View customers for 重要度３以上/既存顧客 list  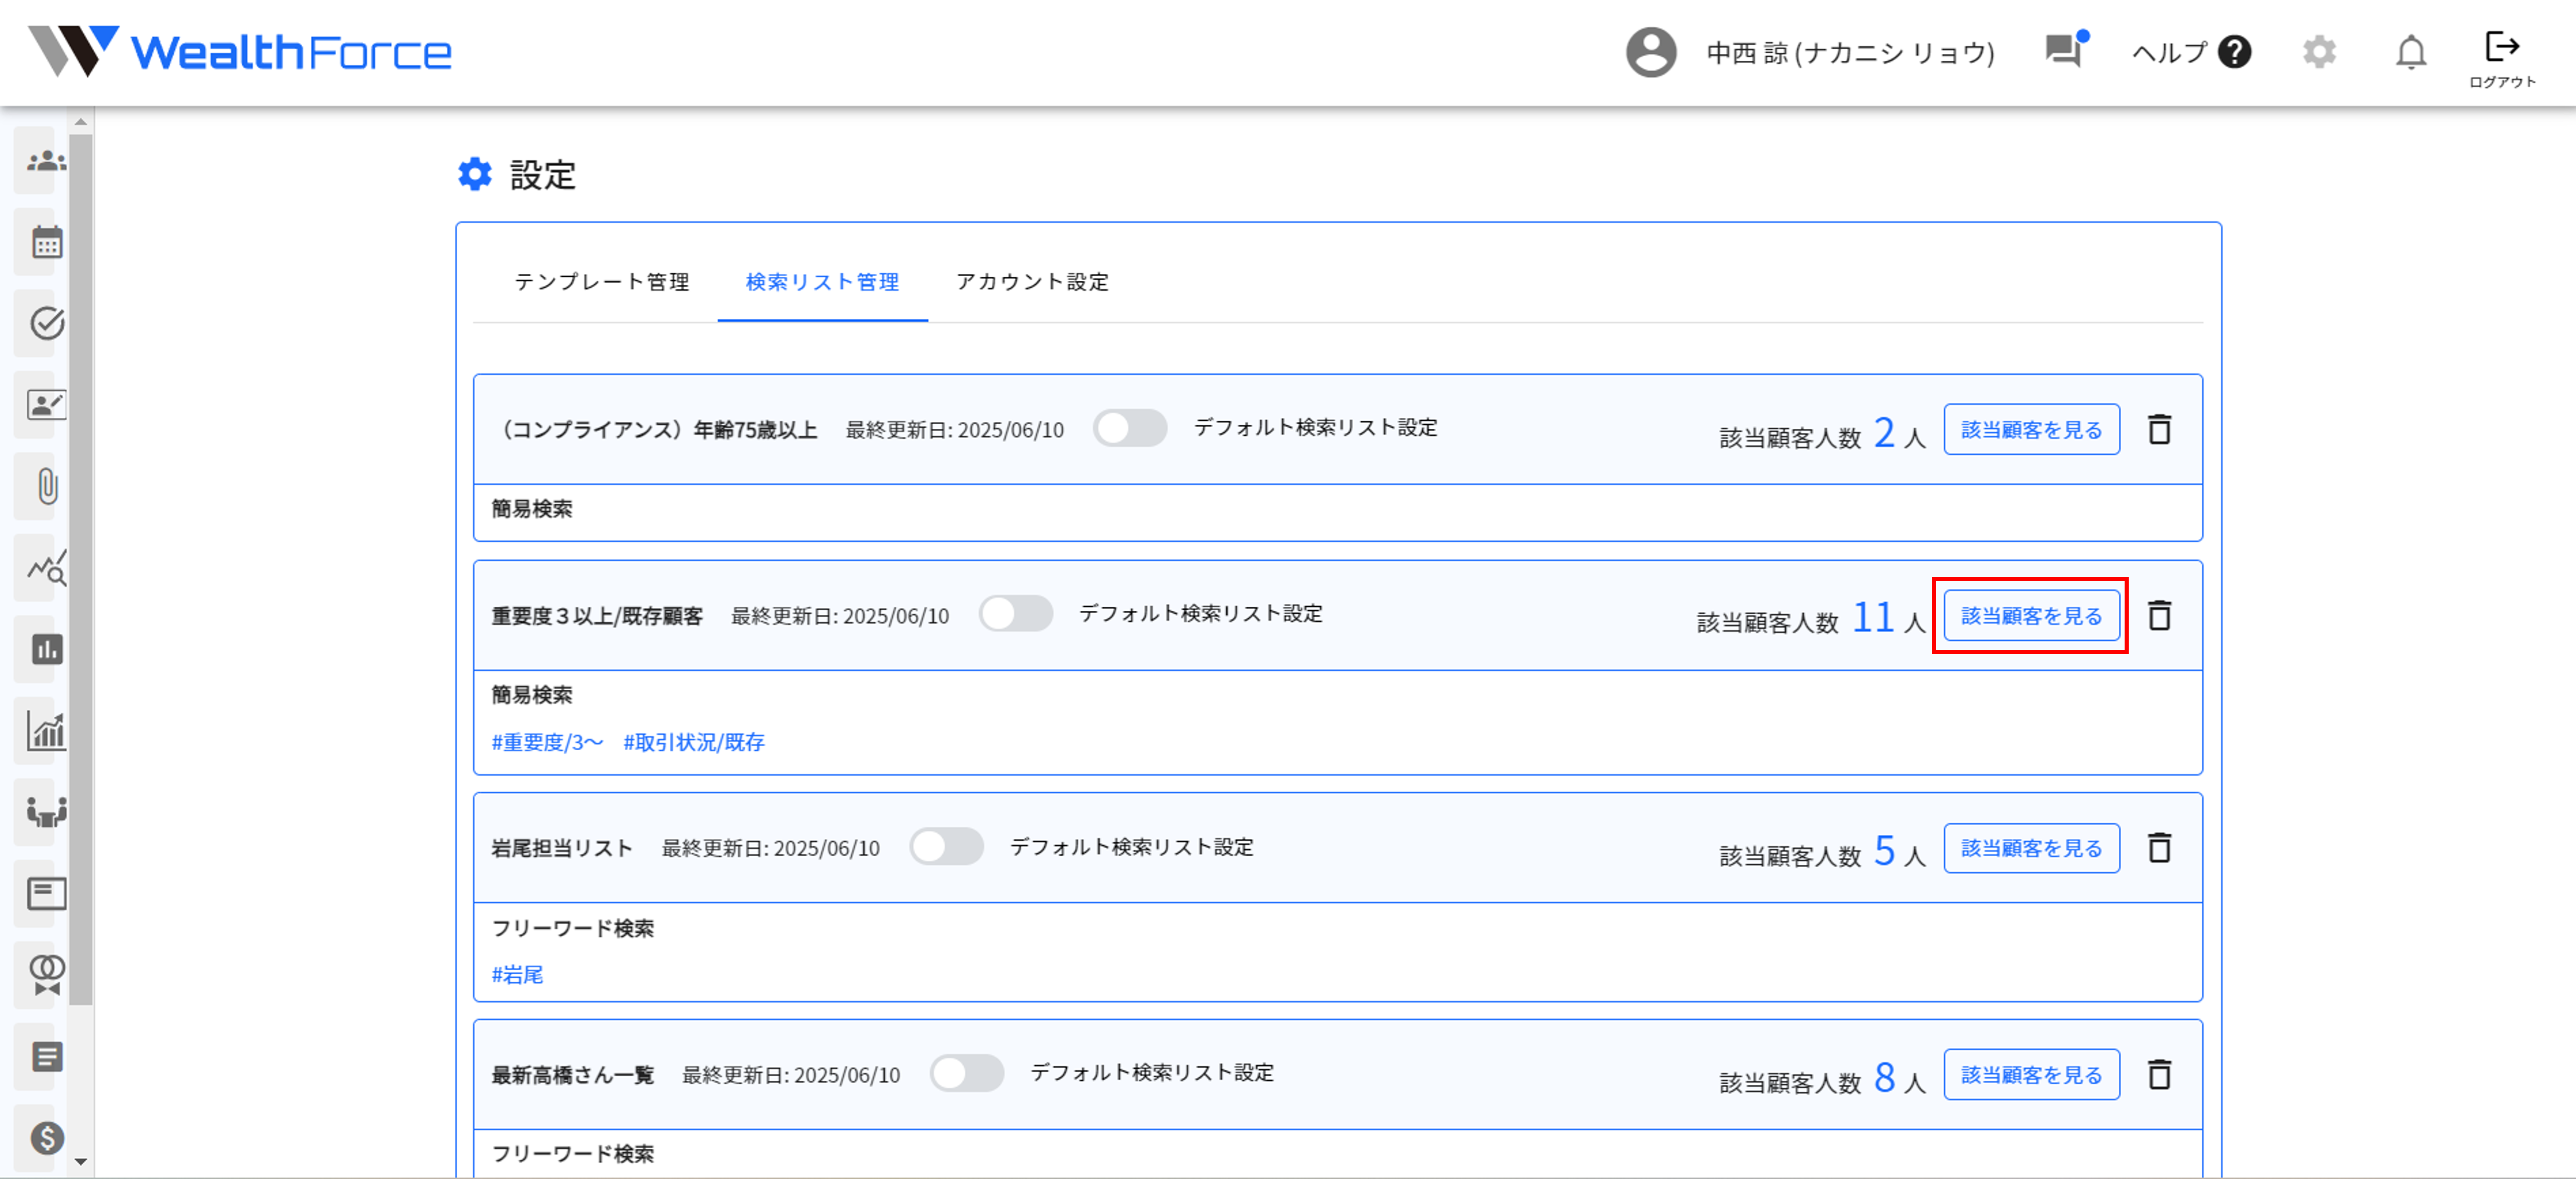(2031, 616)
